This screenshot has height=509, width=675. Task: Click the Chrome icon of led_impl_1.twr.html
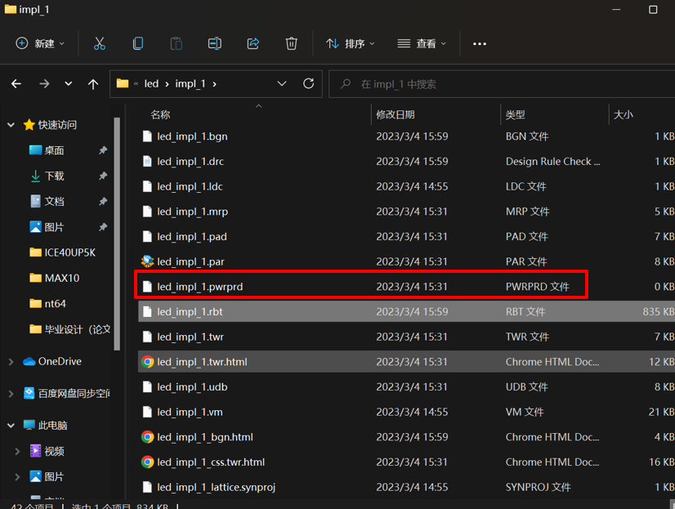click(x=147, y=362)
